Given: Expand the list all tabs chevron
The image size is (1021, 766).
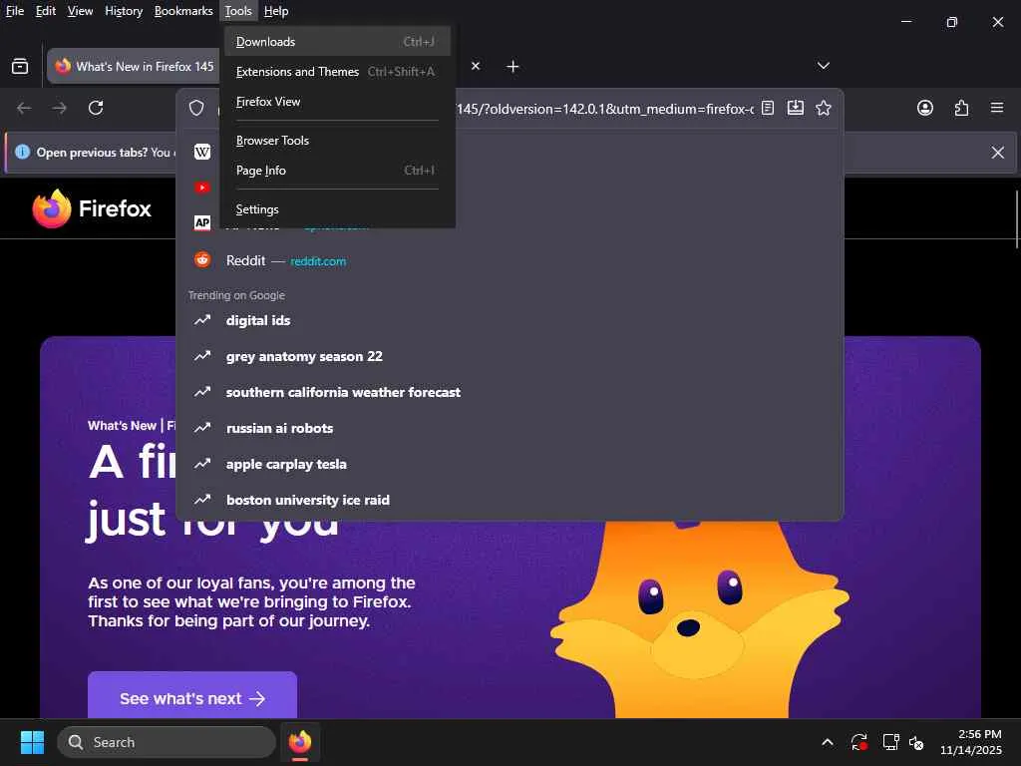Looking at the screenshot, I should pos(823,66).
